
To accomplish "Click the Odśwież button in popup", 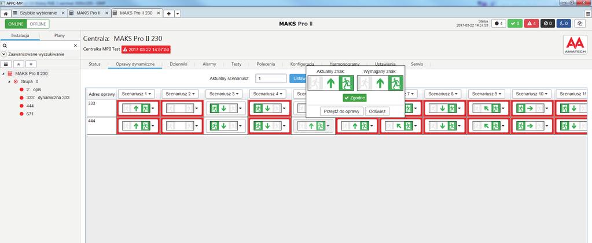I will [377, 111].
